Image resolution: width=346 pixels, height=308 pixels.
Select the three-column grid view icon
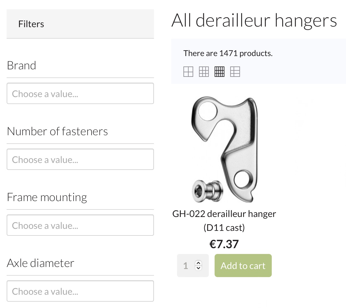click(204, 72)
